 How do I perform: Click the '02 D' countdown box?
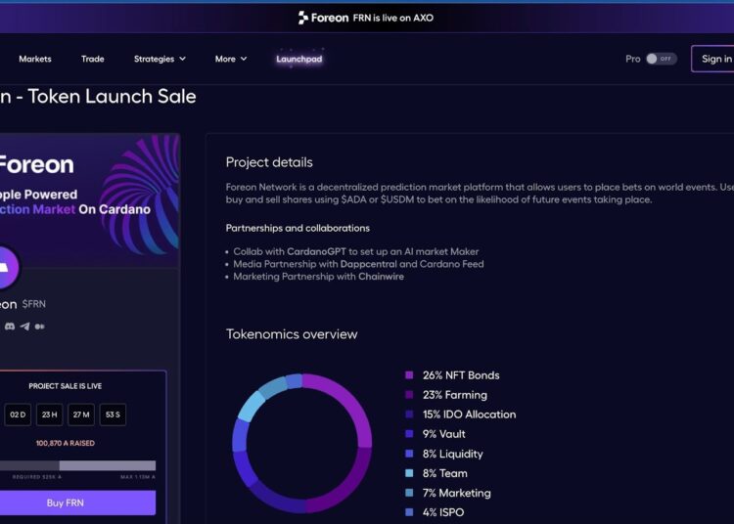pyautogui.click(x=18, y=415)
